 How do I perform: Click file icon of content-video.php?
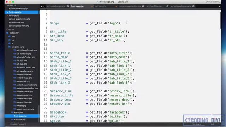point(14,102)
